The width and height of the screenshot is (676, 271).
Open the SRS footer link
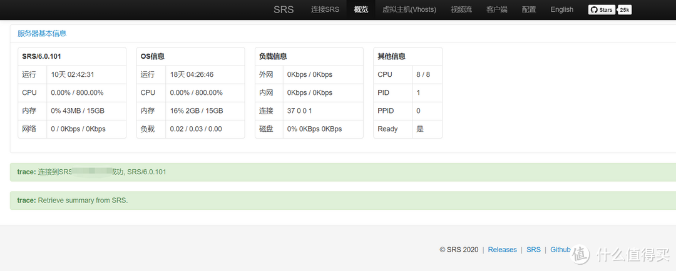tap(533, 250)
